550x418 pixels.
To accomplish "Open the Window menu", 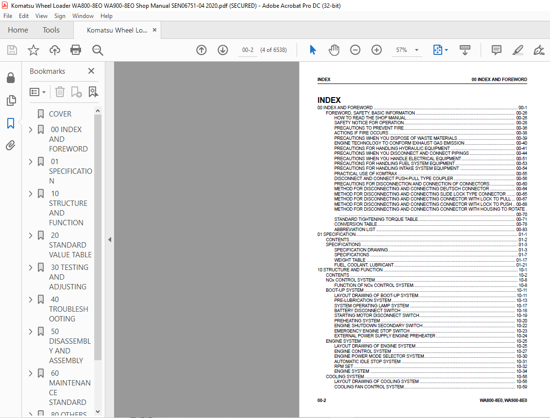I will coord(83,16).
